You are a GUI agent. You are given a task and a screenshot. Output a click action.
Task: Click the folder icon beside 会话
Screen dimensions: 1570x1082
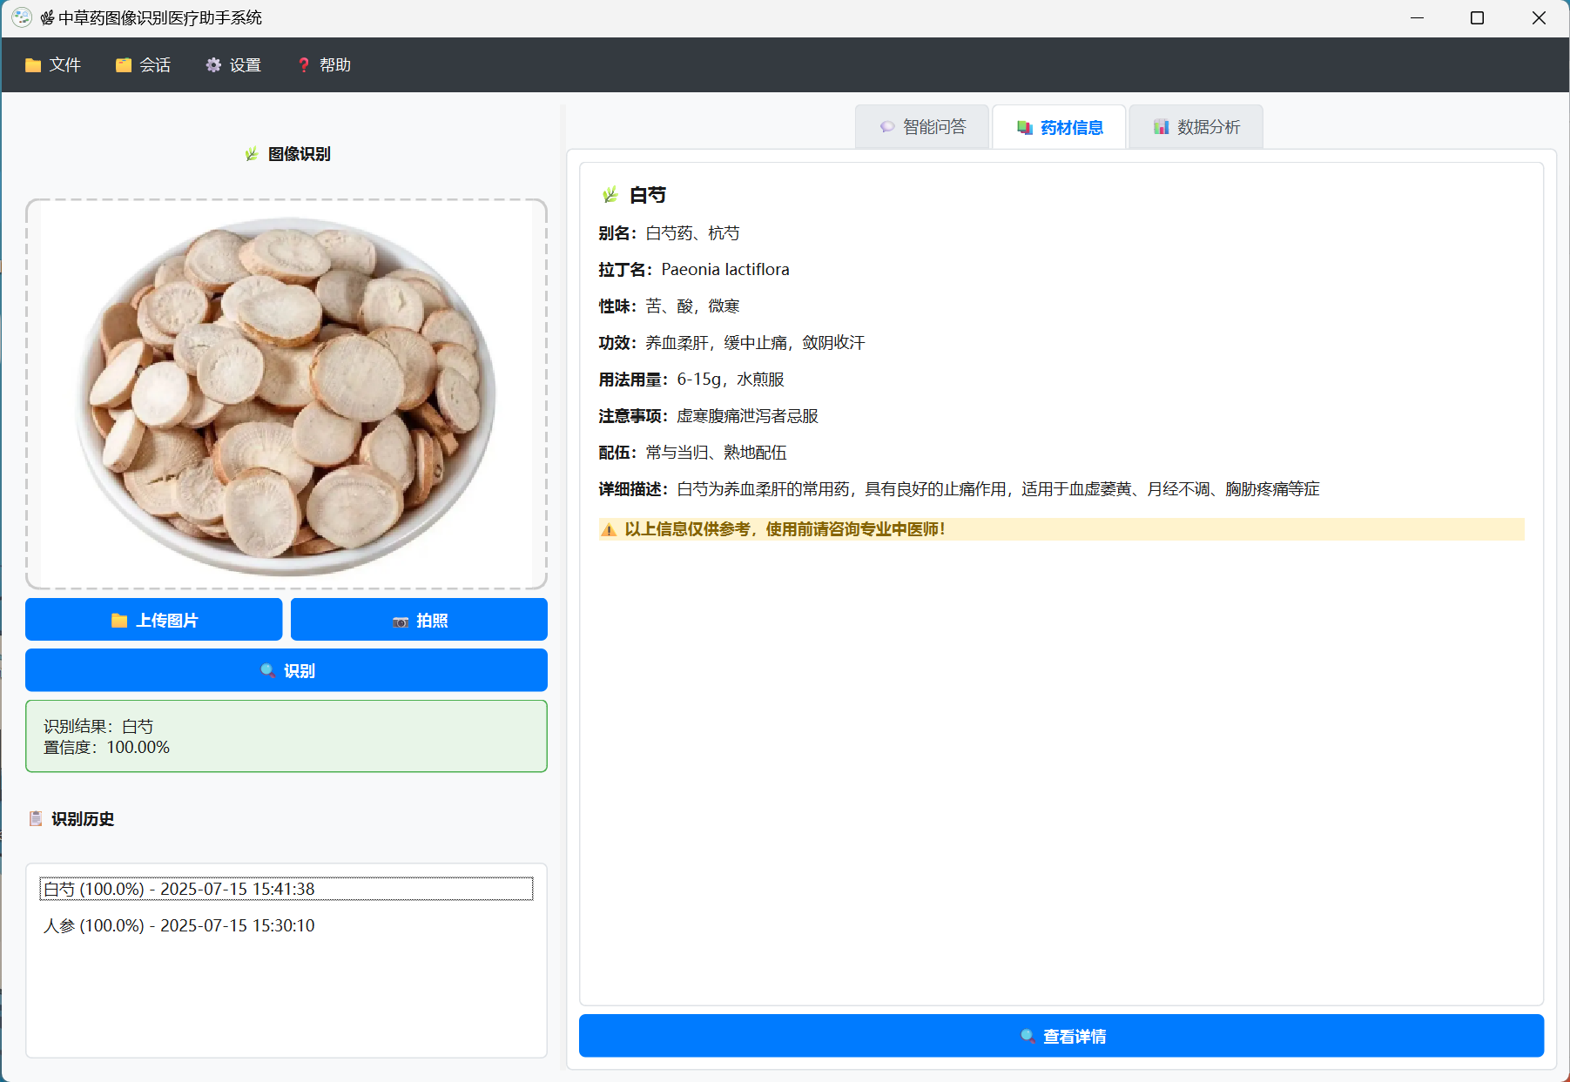(124, 65)
